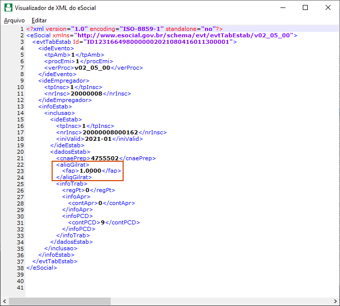Image resolution: width=340 pixels, height=306 pixels.
Task: Click the fap value 1.0000
Action: (x=91, y=171)
